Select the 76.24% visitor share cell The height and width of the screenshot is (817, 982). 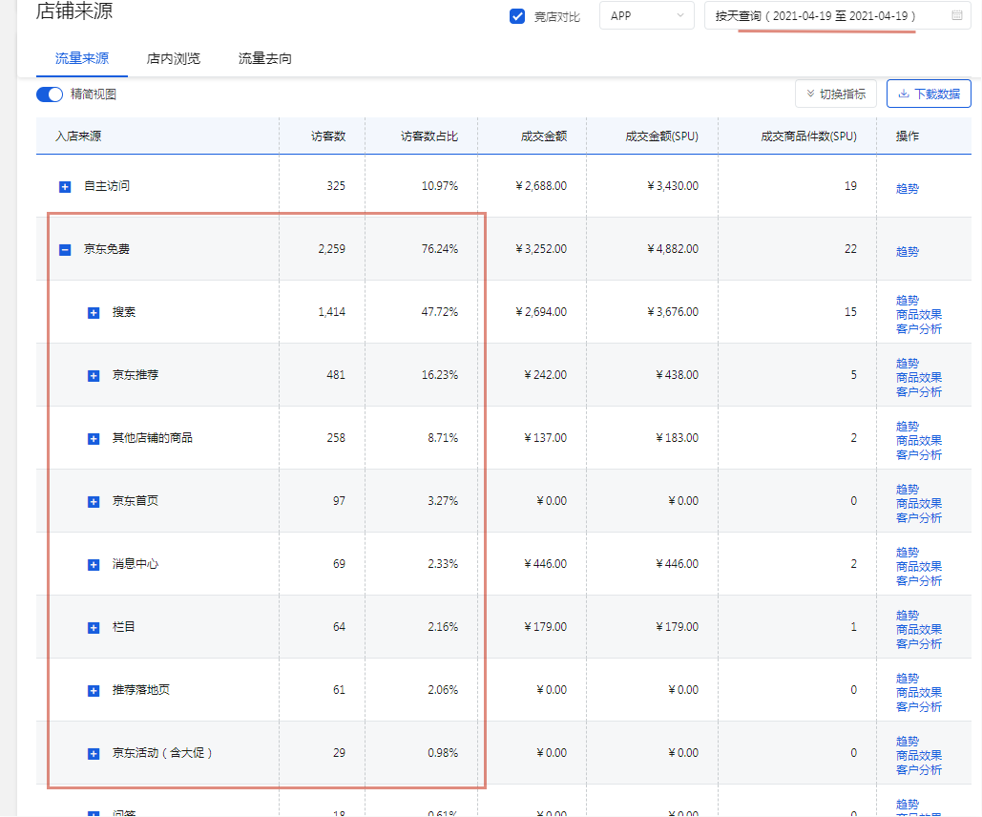pyautogui.click(x=440, y=249)
